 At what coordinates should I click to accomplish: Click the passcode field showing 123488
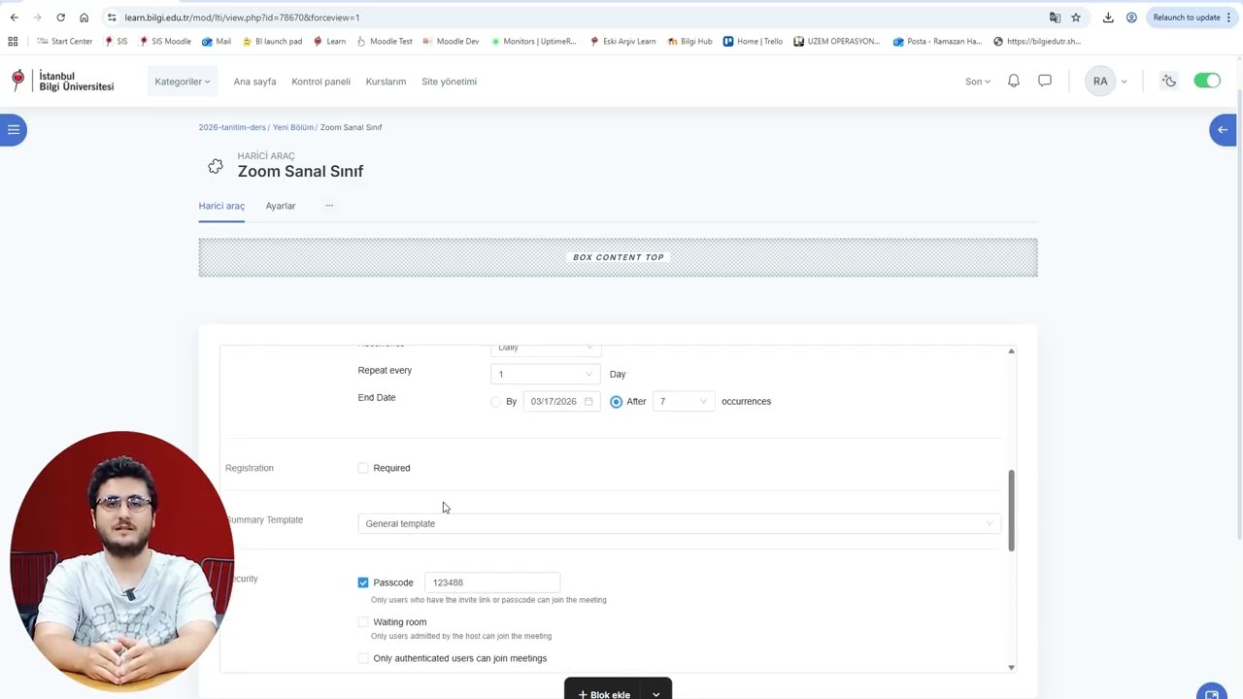[x=492, y=582]
